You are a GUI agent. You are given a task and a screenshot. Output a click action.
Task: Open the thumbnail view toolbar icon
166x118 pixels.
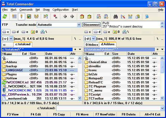(x=29, y=17)
